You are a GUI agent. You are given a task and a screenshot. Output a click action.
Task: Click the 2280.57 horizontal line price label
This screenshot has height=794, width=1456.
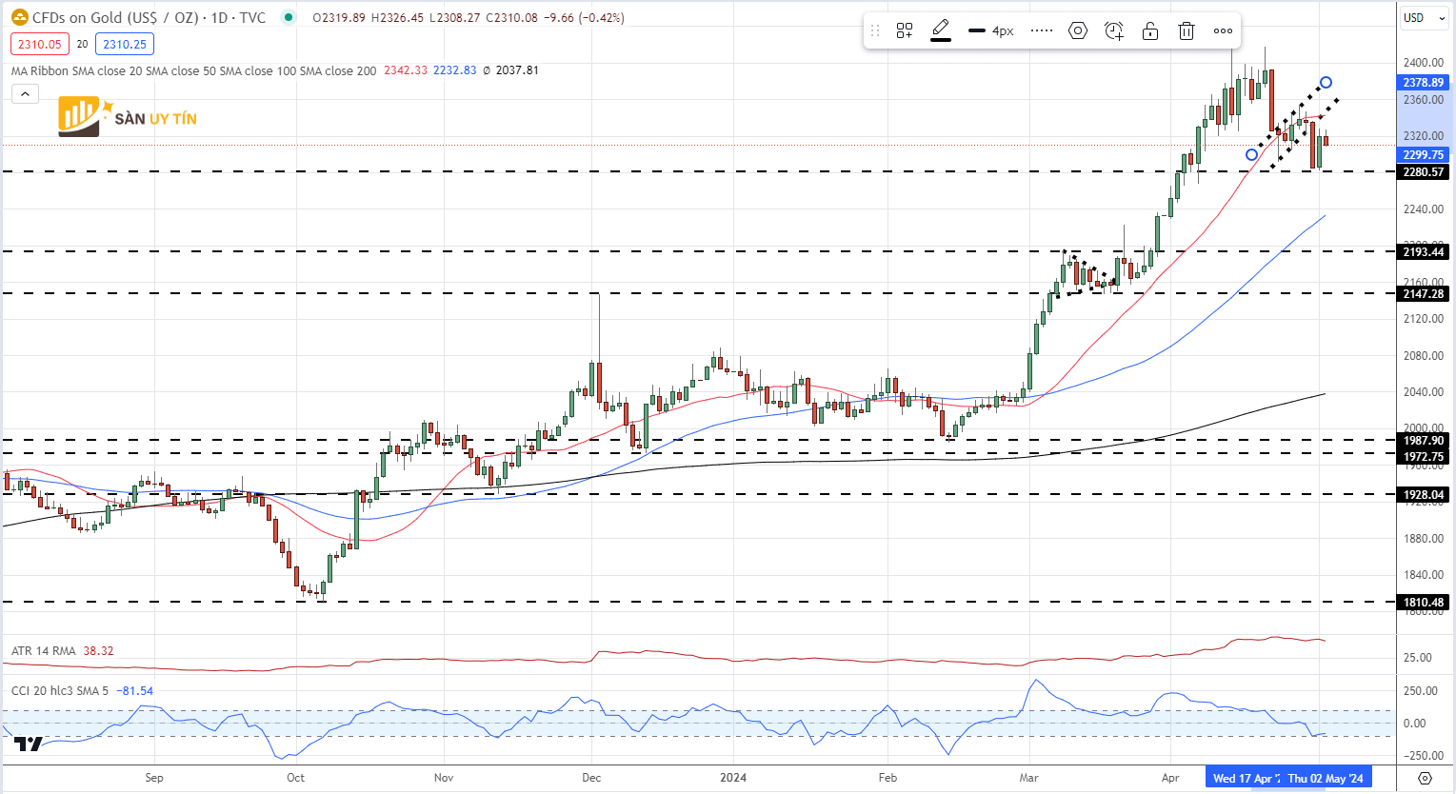click(1424, 172)
